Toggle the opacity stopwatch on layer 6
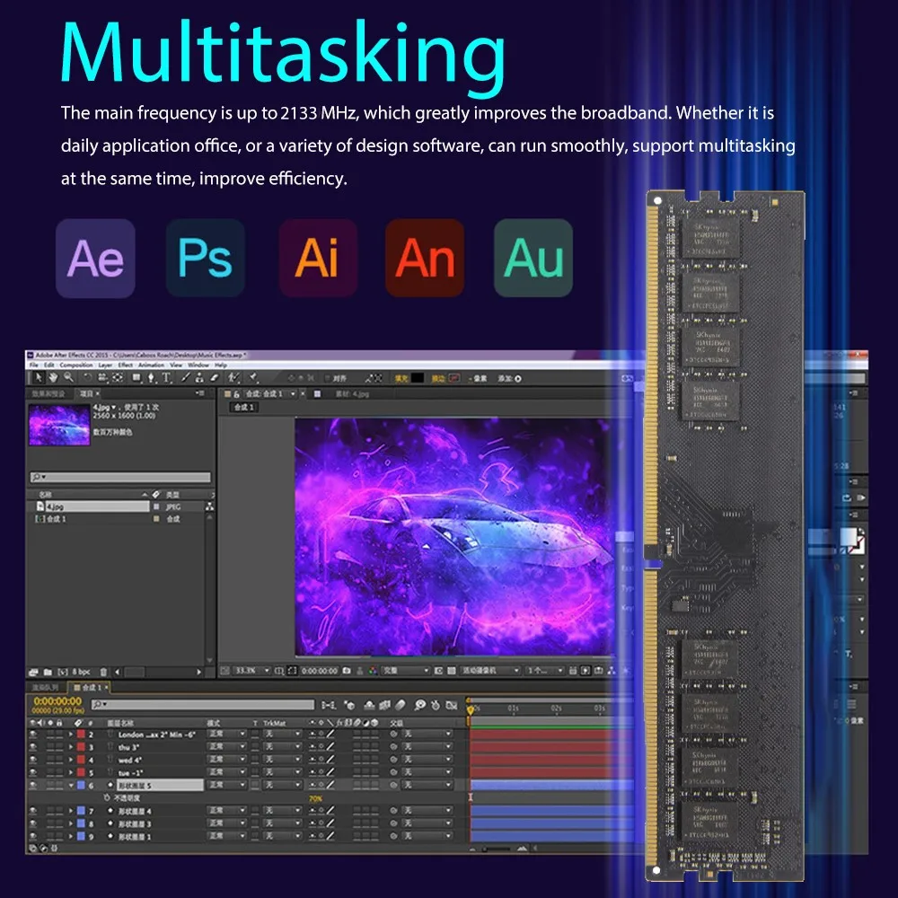Screen dimensions: 898x898 (x=107, y=797)
